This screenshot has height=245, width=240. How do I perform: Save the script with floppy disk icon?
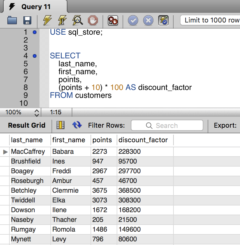(27, 20)
